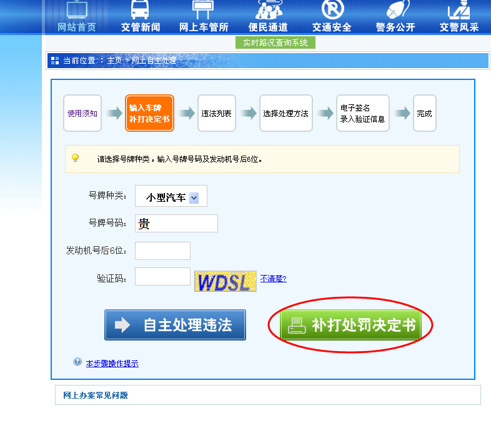Click the arrow icon on 自主处理违法
The height and width of the screenshot is (423, 491).
click(x=122, y=325)
